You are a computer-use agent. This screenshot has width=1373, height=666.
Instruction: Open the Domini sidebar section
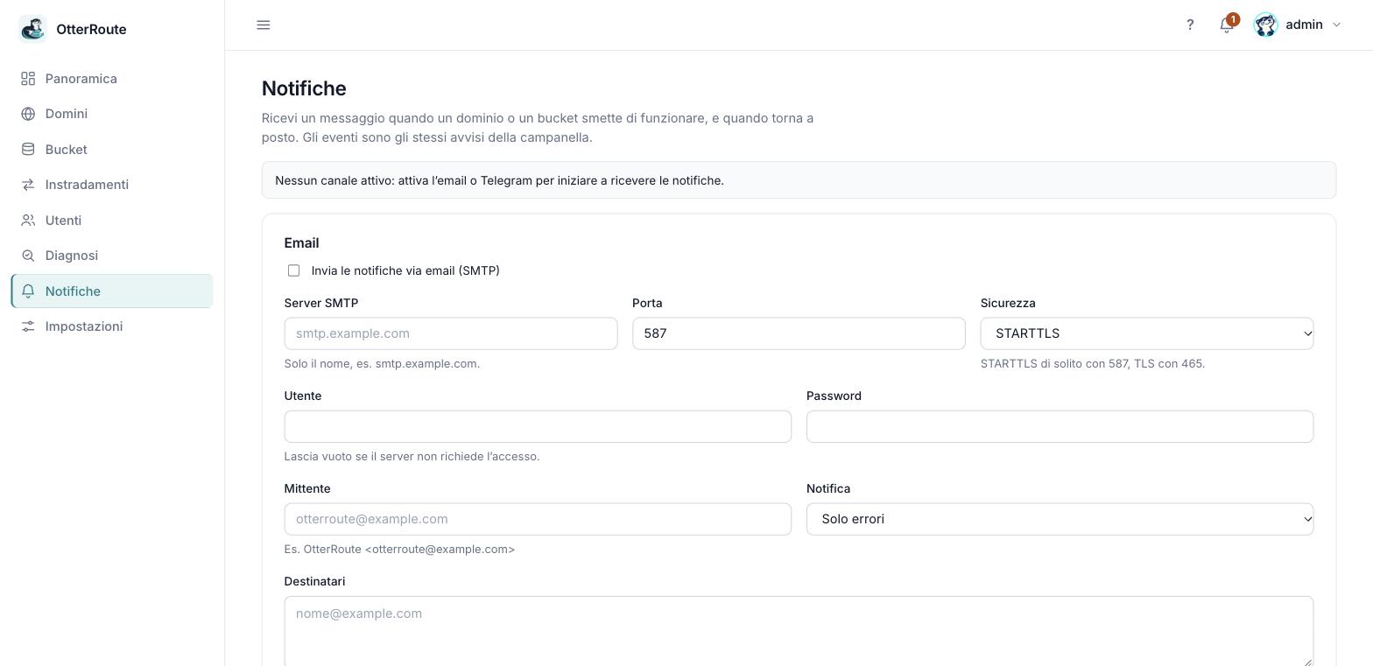(x=112, y=114)
